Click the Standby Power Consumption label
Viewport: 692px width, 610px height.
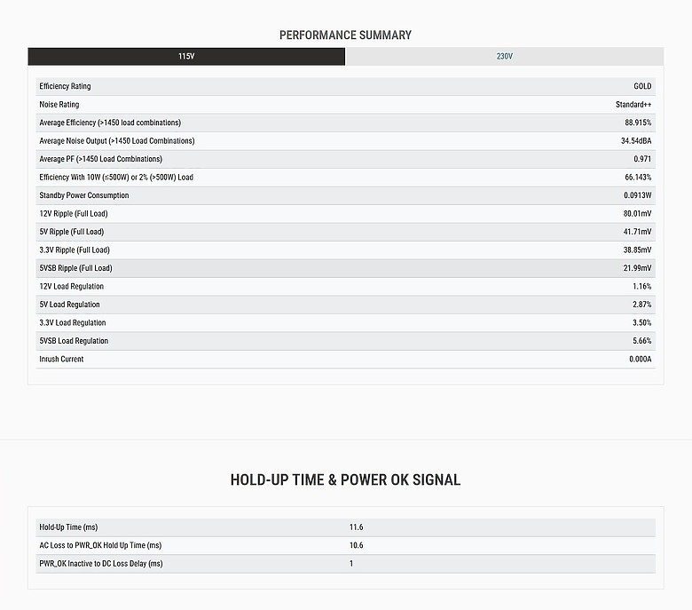pyautogui.click(x=84, y=195)
